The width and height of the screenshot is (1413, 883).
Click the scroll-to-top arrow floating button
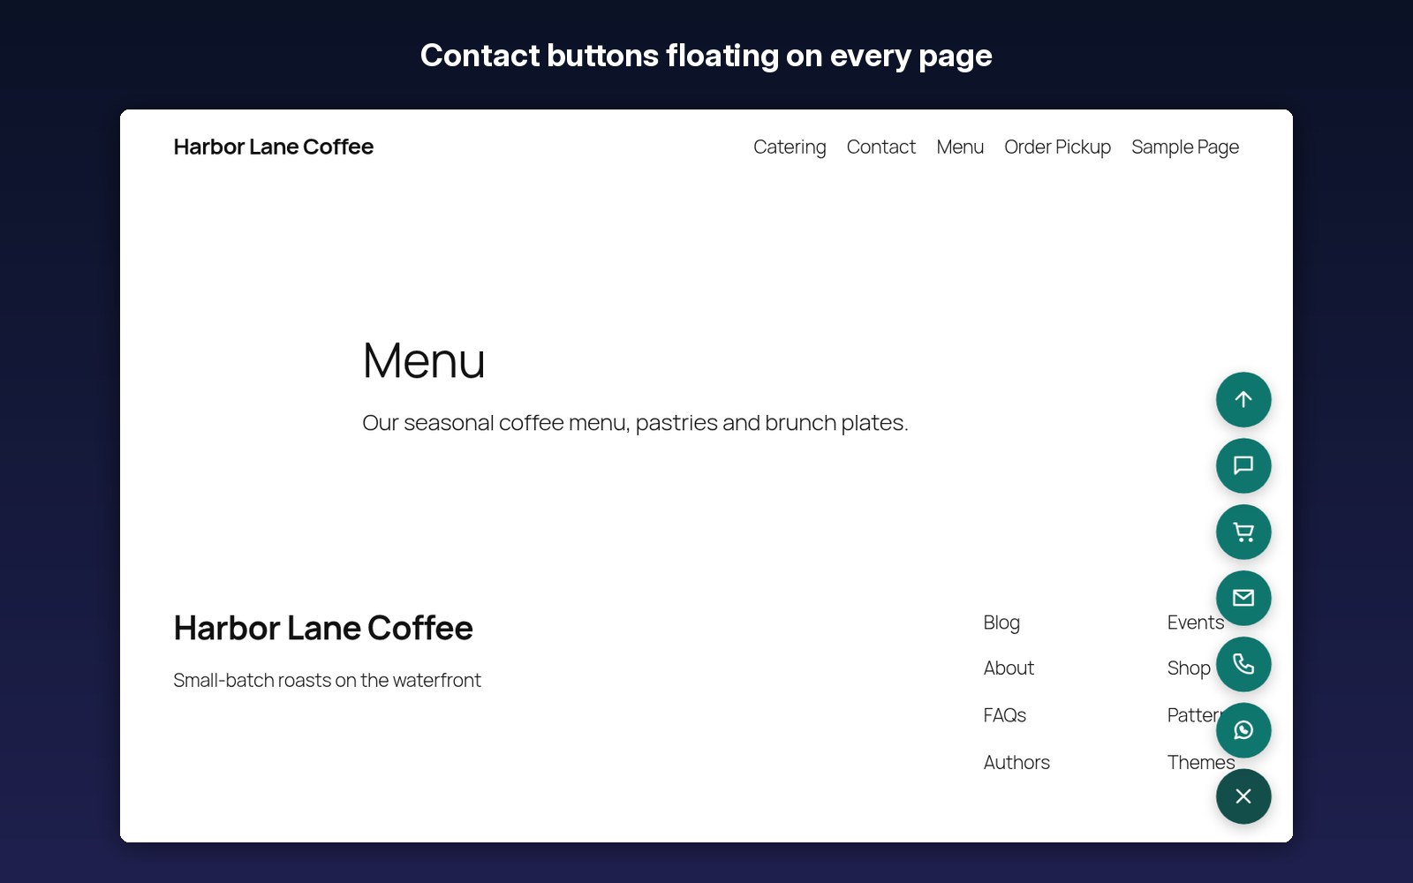1243,399
